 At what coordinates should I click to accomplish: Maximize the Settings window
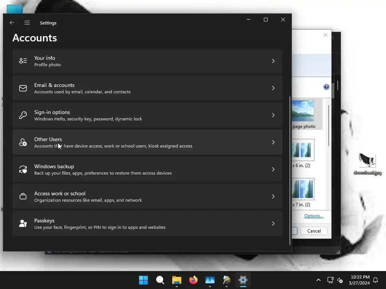point(266,20)
